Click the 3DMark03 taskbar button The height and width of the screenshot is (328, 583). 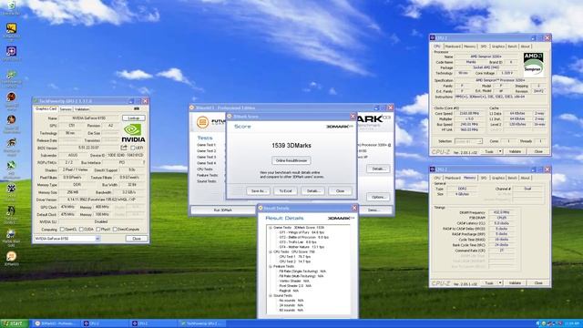click(56, 323)
